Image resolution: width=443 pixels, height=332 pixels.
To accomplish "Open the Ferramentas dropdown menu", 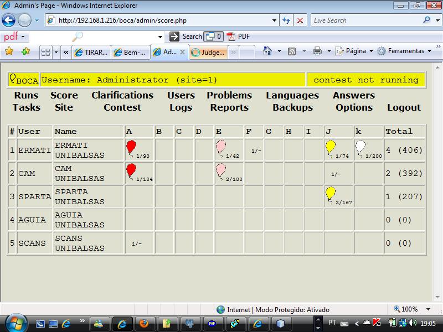I will click(x=405, y=51).
